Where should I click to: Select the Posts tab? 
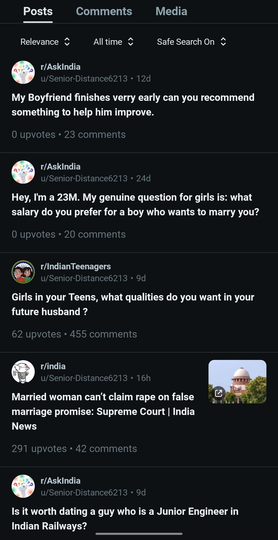(38, 11)
